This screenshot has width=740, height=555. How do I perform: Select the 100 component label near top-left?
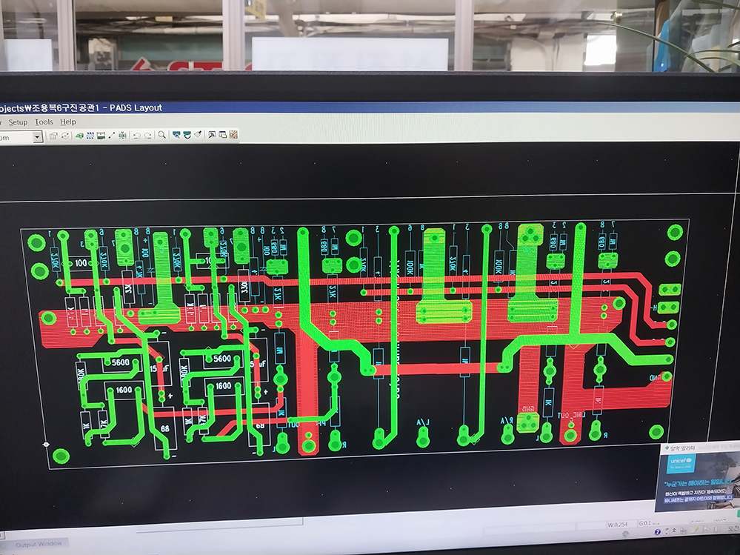click(81, 263)
